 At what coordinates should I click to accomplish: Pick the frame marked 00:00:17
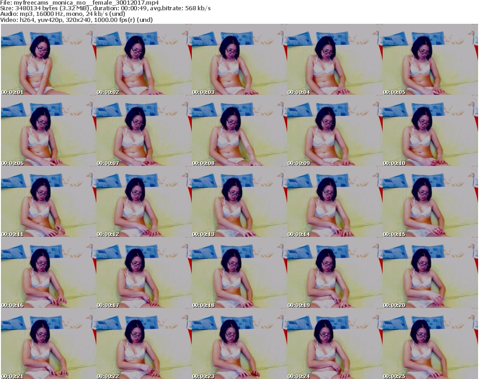[144, 273]
